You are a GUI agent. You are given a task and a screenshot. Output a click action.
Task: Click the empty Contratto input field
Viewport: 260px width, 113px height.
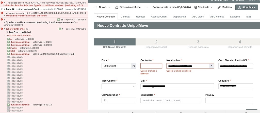click(x=151, y=66)
